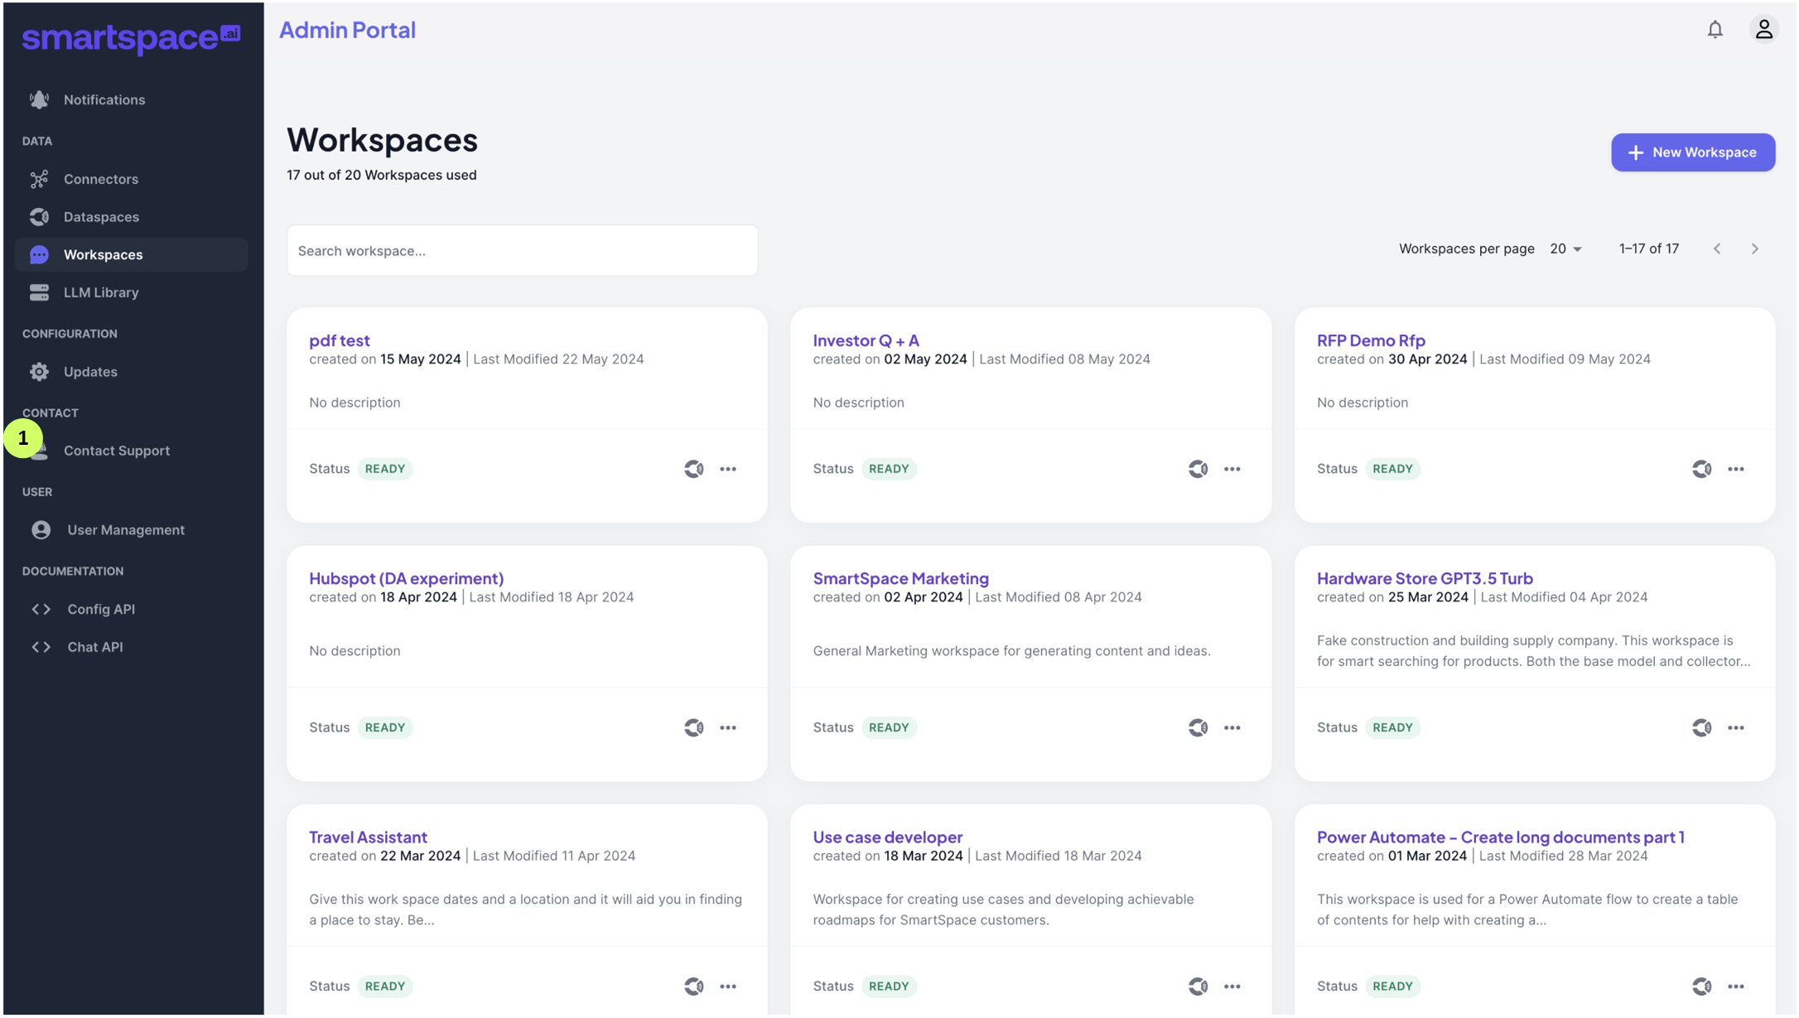This screenshot has height=1018, width=1799.
Task: Click dataspace icon on RFP Demo Rfp card
Action: coord(1701,469)
